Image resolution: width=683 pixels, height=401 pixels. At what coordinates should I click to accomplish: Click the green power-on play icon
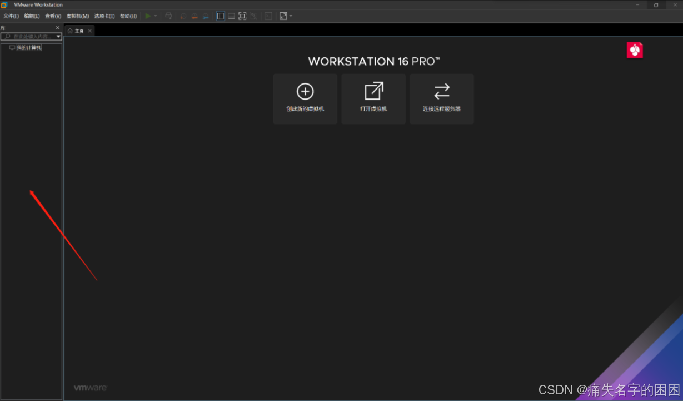(x=148, y=16)
